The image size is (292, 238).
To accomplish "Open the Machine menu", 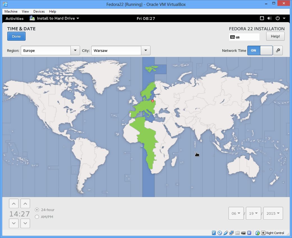I will pyautogui.click(x=11, y=11).
